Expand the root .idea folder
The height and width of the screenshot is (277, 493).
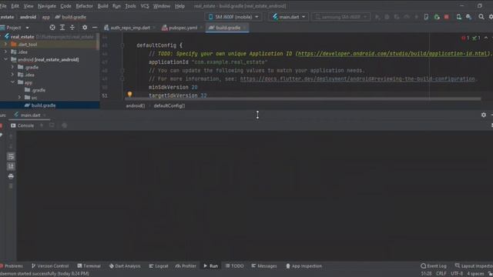(5, 52)
